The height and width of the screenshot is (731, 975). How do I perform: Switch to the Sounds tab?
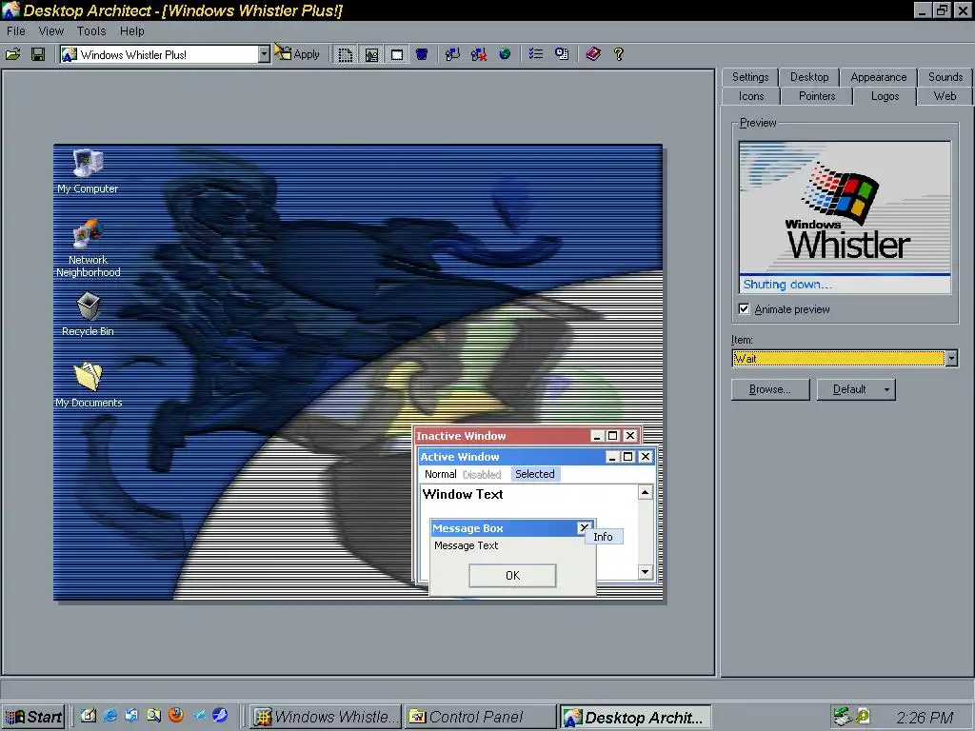tap(945, 77)
